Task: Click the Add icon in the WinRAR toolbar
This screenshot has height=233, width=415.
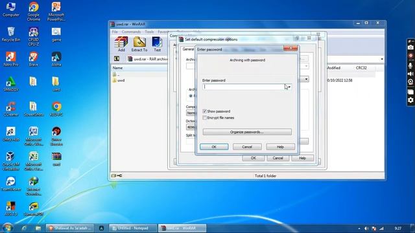Action: pos(121,44)
